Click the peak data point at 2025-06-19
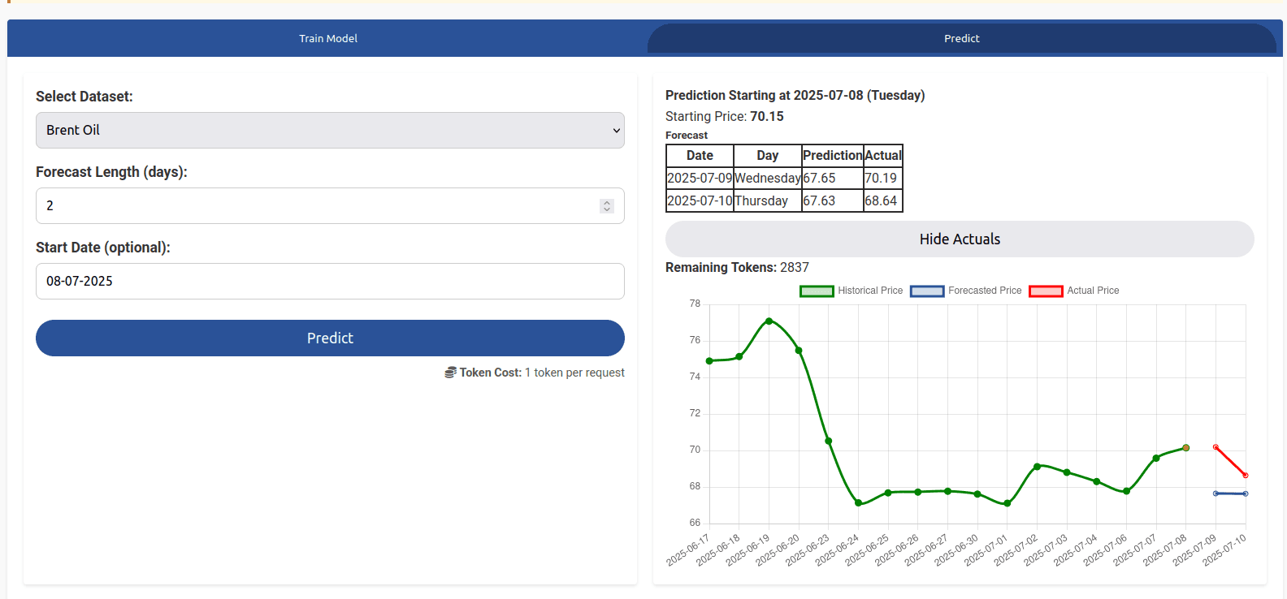Viewport: 1287px width, 599px height. coord(769,321)
